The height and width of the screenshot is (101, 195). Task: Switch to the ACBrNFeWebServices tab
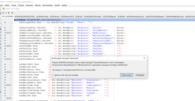click(x=175, y=17)
